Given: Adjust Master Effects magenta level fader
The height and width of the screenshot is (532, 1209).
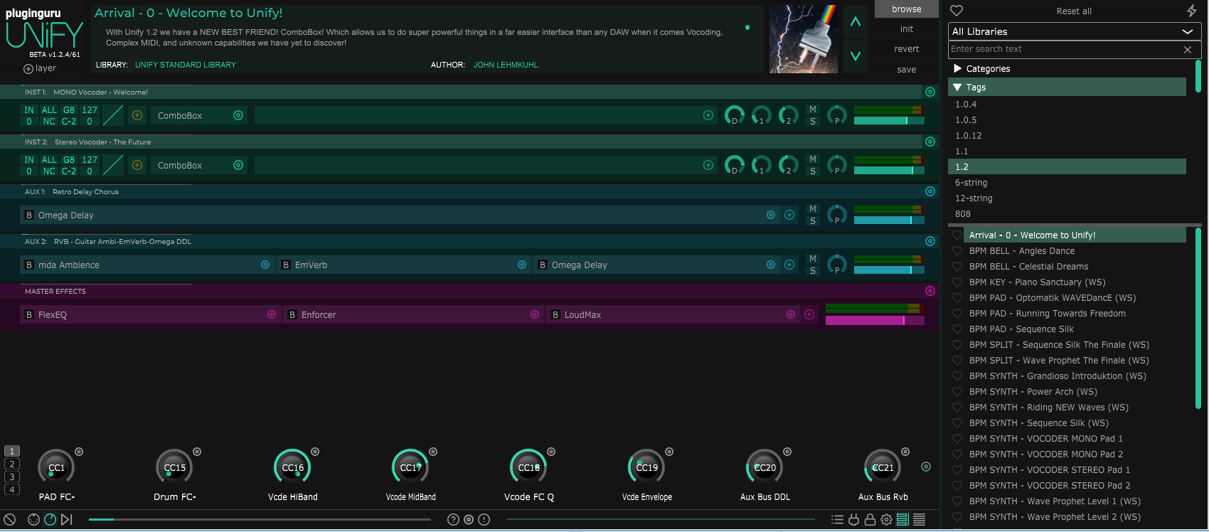Looking at the screenshot, I should tap(875, 321).
